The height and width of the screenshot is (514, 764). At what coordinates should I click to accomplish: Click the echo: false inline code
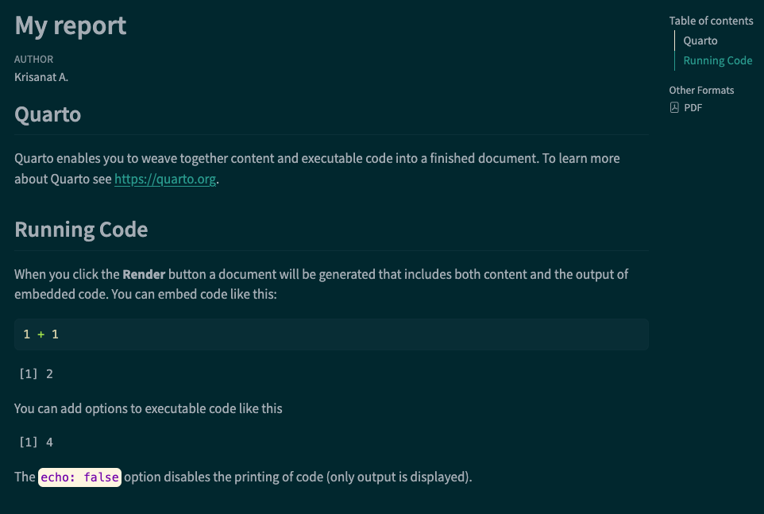tap(79, 477)
